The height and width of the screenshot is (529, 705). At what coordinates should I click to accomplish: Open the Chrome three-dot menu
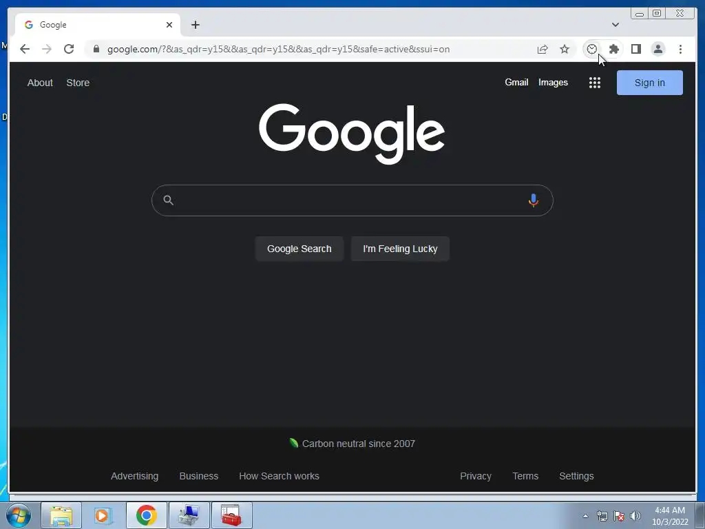(680, 49)
